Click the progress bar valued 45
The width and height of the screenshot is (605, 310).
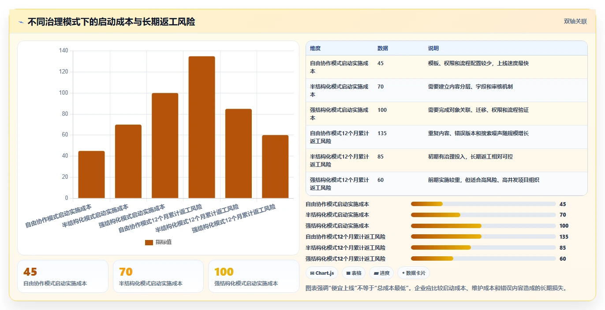[483, 204]
